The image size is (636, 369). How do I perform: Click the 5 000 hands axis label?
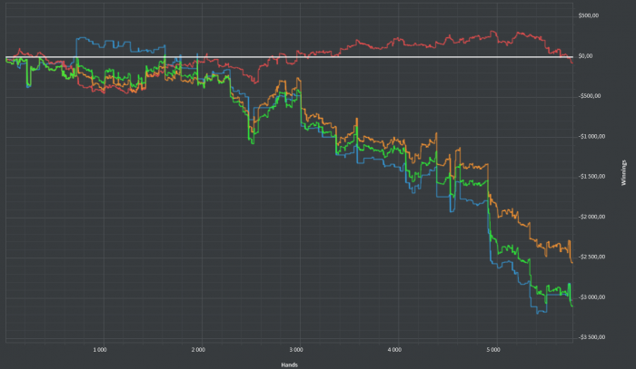(x=492, y=350)
